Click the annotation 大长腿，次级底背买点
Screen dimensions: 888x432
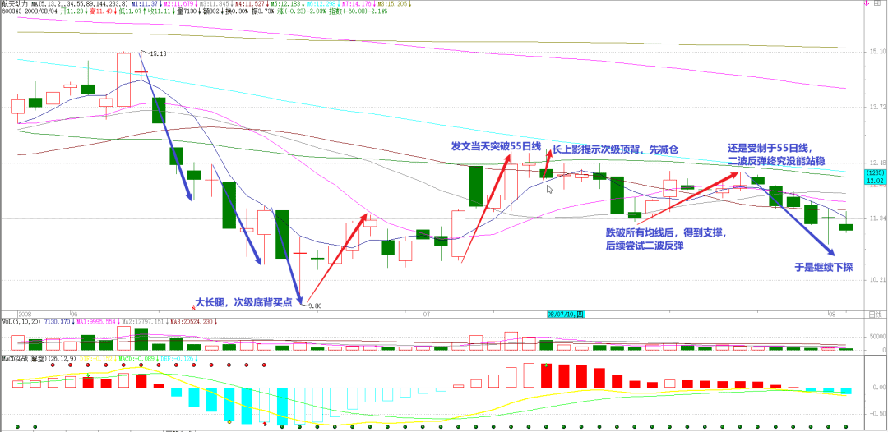point(245,301)
